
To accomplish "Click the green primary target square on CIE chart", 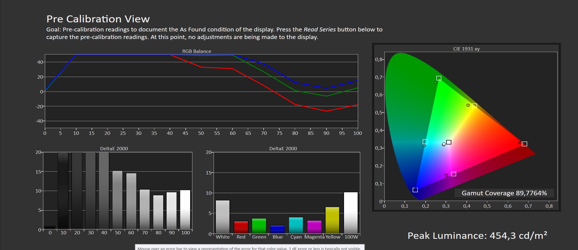I will pos(439,78).
